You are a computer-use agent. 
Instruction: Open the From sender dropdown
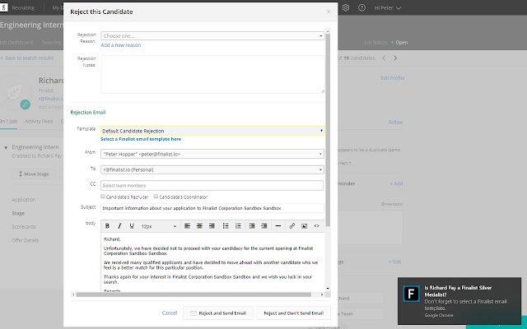212,154
